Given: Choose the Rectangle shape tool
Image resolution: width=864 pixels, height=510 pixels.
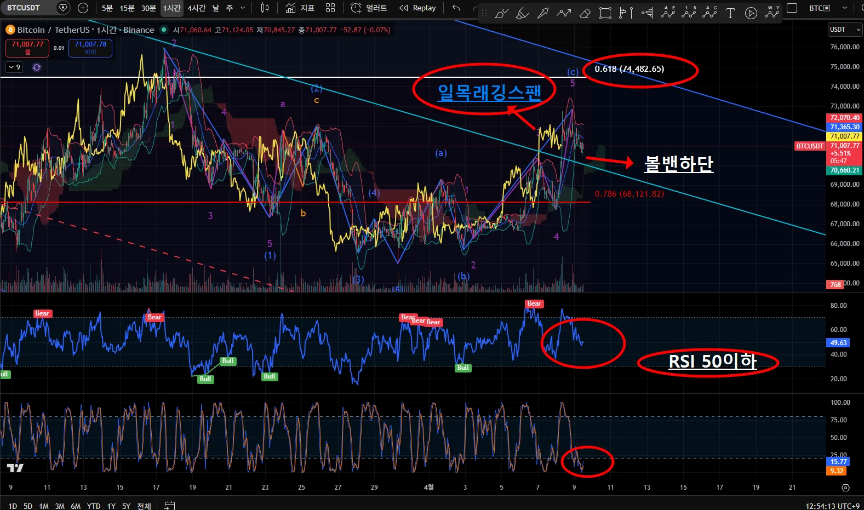Looking at the screenshot, I should [605, 13].
